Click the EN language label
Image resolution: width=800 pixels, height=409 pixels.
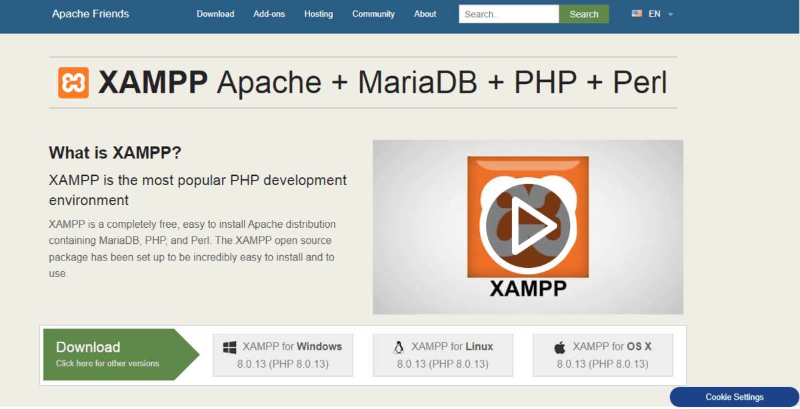click(x=655, y=14)
